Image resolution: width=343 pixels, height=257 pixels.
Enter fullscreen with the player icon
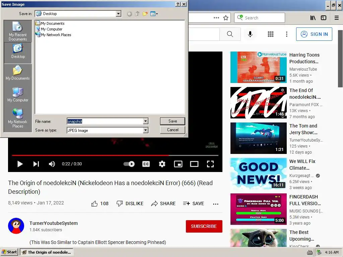click(210, 164)
